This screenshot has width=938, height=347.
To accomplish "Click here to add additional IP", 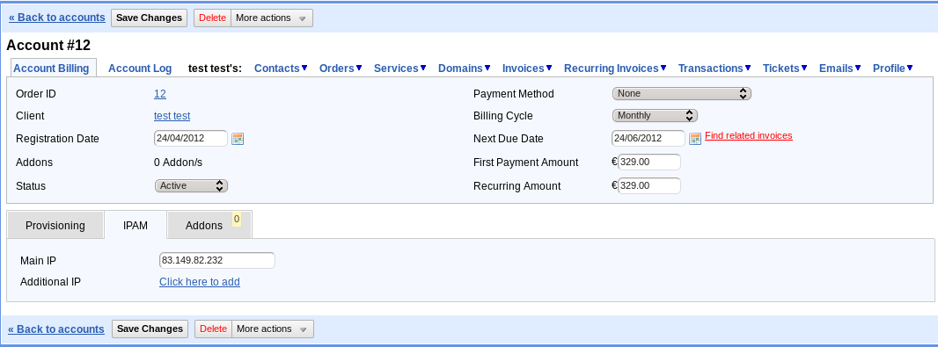I will [x=199, y=281].
